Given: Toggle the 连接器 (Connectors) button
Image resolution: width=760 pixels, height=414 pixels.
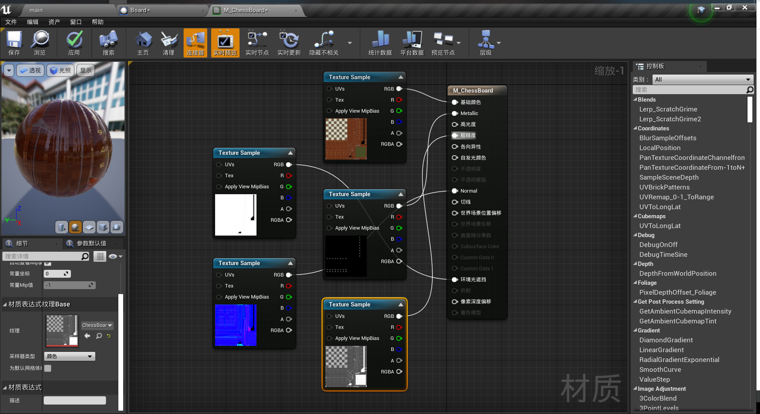Looking at the screenshot, I should (195, 43).
